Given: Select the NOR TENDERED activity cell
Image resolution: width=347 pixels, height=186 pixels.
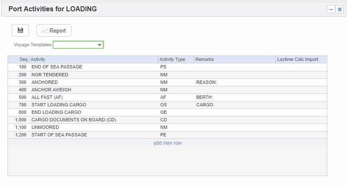Looking at the screenshot, I should (x=50, y=75).
